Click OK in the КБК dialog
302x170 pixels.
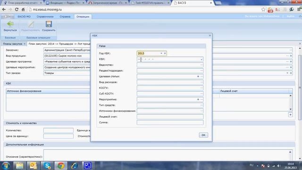tap(203, 135)
